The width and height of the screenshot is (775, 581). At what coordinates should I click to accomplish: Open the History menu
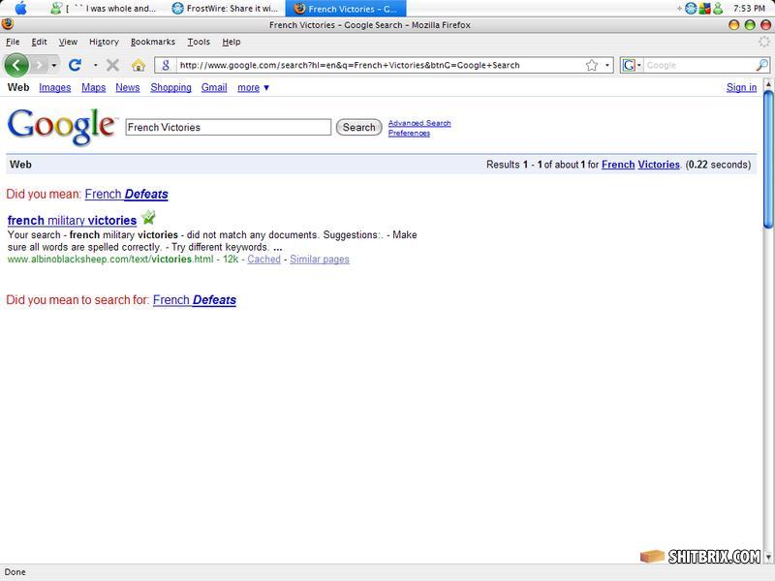pyautogui.click(x=104, y=42)
